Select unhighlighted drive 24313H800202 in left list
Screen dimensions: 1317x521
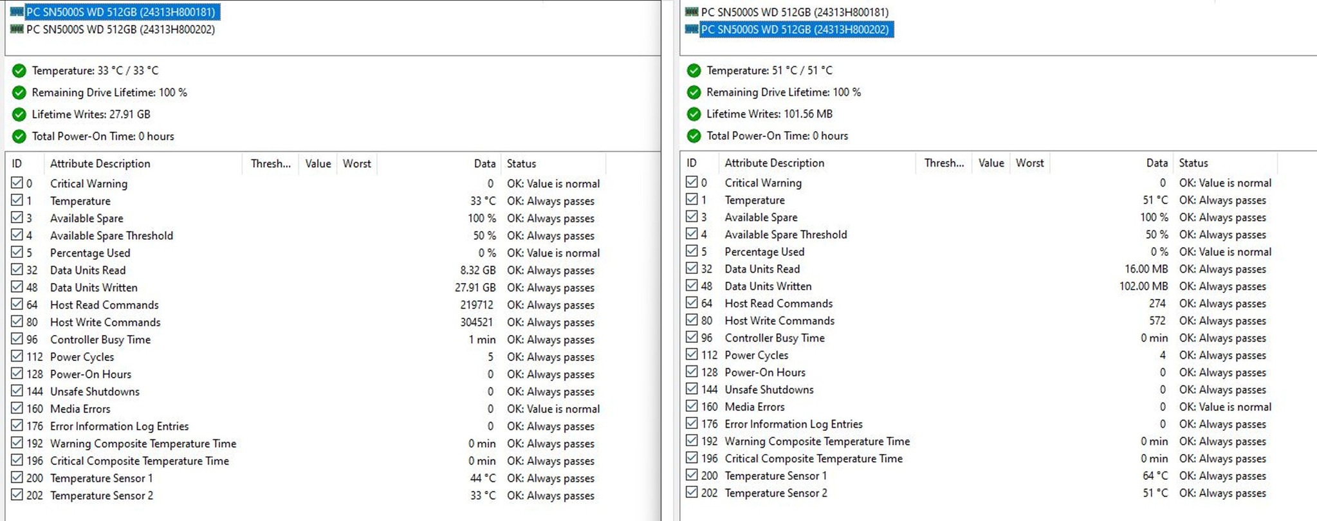[120, 30]
